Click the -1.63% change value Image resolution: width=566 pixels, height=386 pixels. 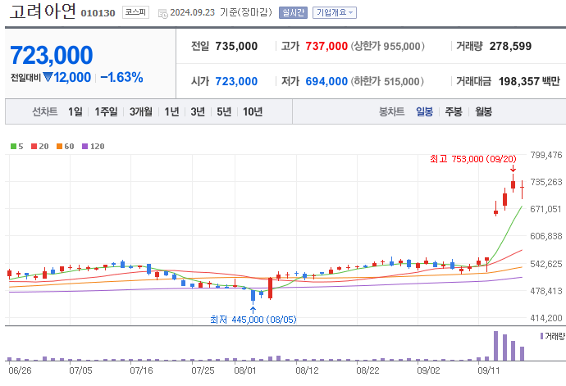(x=121, y=77)
